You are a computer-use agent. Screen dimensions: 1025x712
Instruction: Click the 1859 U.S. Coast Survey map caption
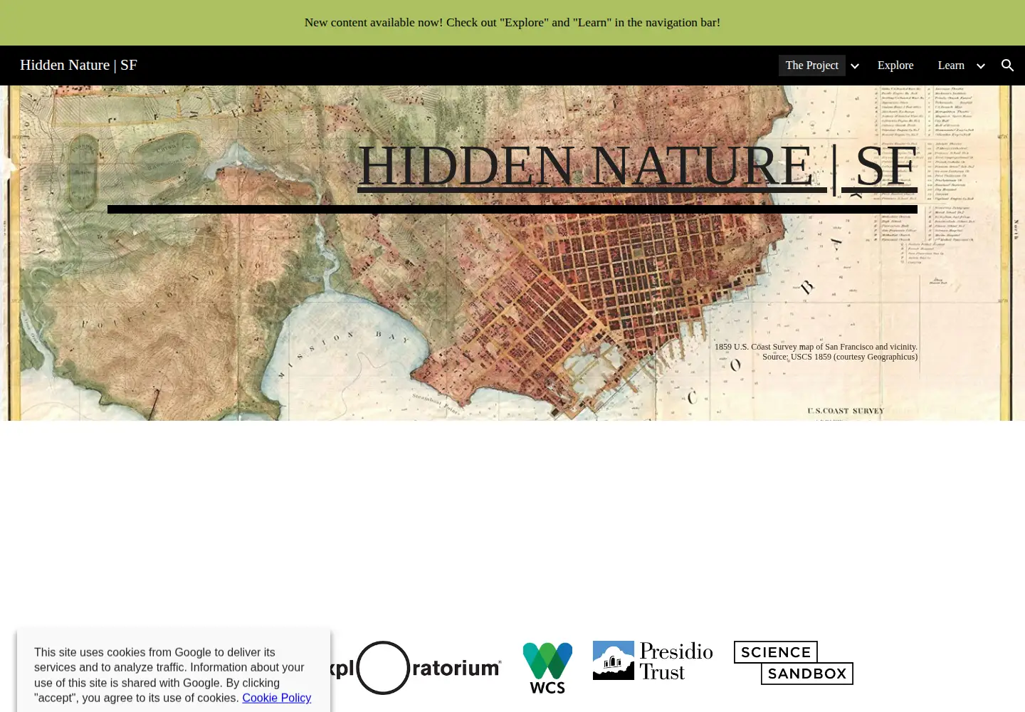(x=816, y=347)
